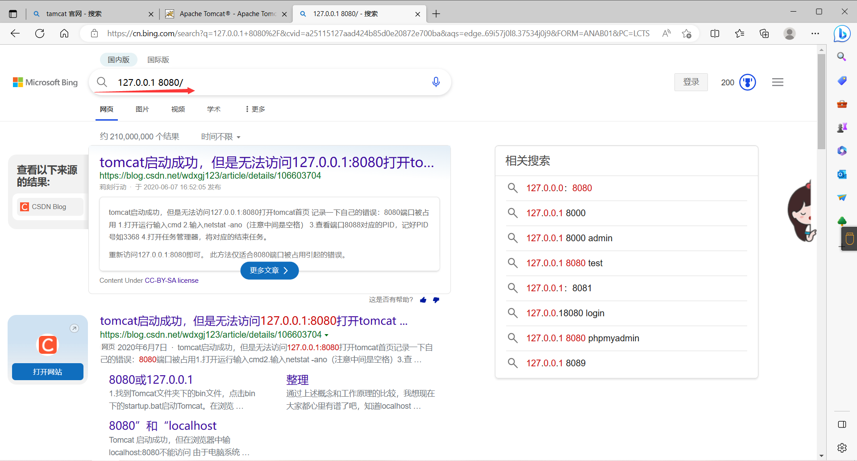Screen dimensions: 857x461
Task: Open sidebar Tools briefcase icon
Action: tap(842, 104)
